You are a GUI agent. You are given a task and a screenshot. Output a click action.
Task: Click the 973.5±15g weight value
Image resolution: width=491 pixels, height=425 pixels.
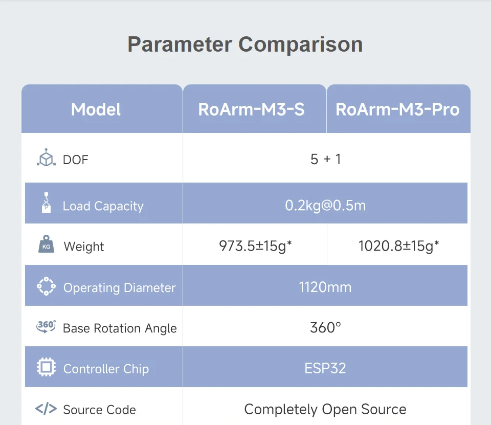[255, 246]
